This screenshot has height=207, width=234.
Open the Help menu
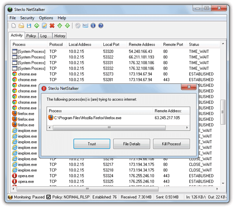62,18
